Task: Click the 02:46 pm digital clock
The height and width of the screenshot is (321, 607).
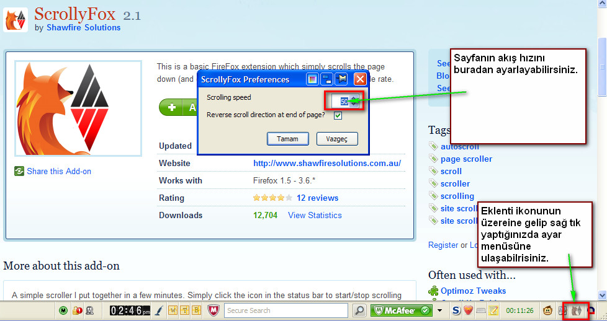Action: 130,310
